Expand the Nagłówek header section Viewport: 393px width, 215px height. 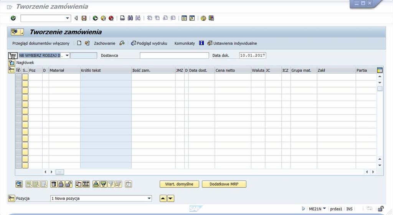click(x=12, y=63)
